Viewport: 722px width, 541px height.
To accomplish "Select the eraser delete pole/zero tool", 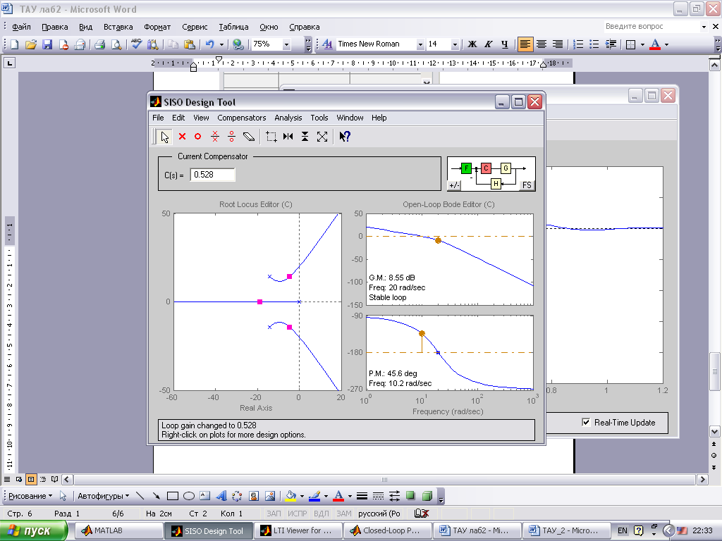I will pos(249,137).
